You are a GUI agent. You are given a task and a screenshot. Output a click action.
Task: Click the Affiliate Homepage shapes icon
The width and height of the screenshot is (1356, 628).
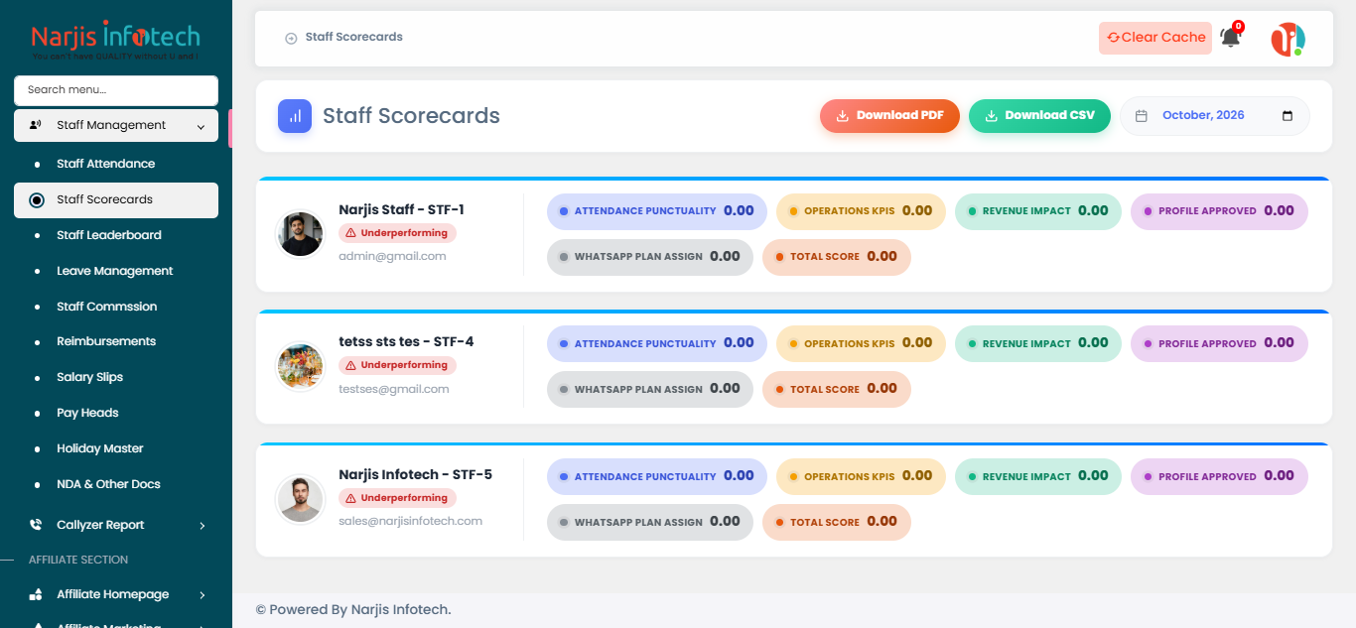[x=36, y=594]
